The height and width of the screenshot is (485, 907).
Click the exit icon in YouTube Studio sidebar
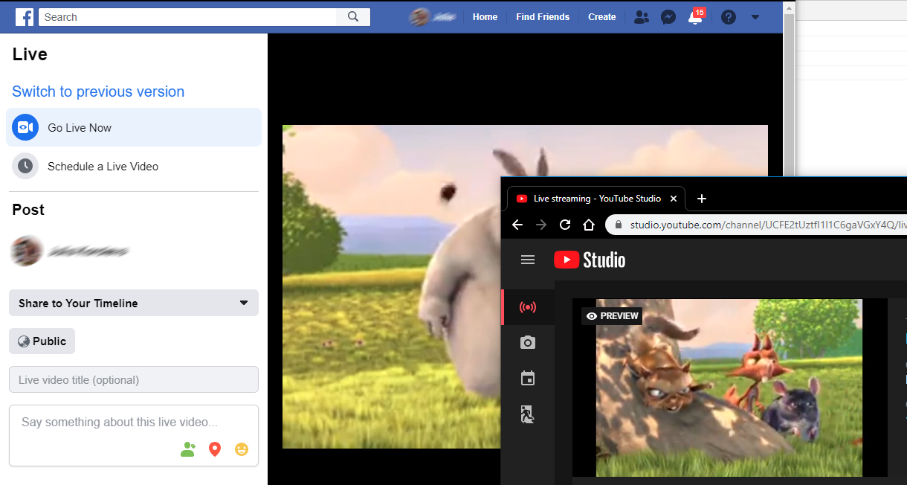pyautogui.click(x=528, y=414)
